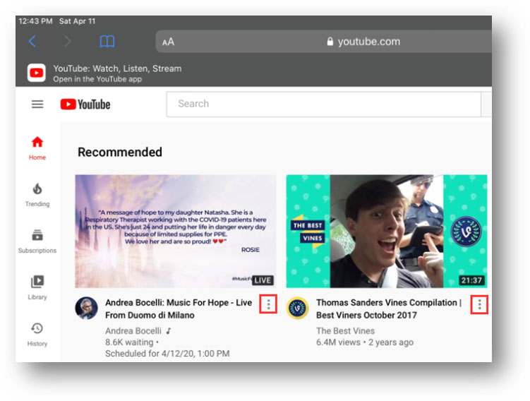Visit The Best Vines channel name link
The width and height of the screenshot is (530, 401).
point(345,330)
